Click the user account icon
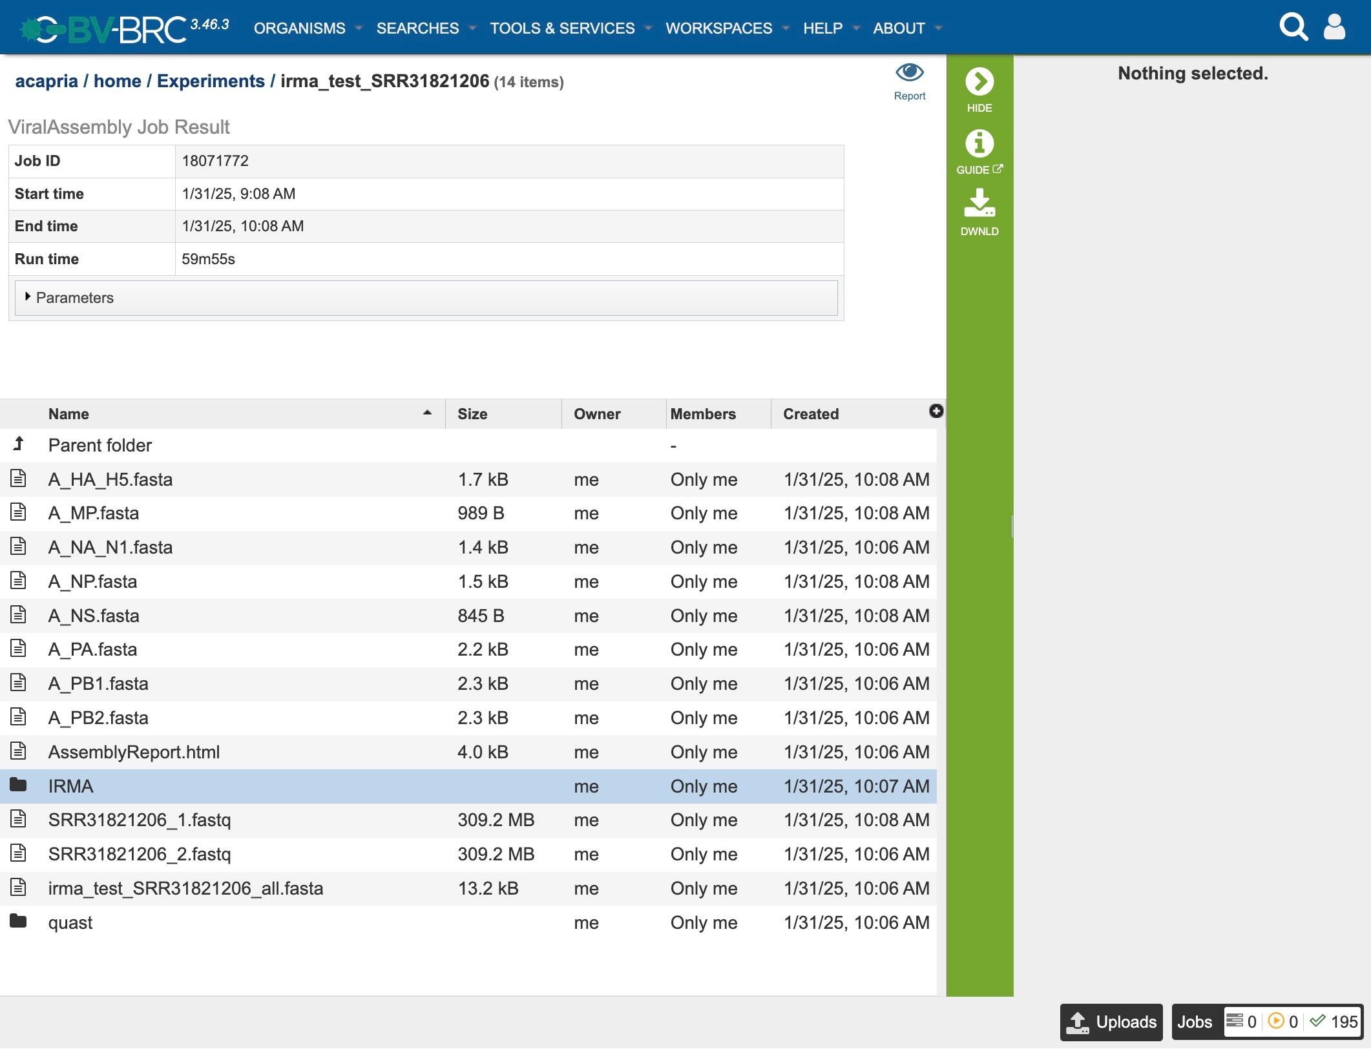The height and width of the screenshot is (1049, 1371). pyautogui.click(x=1334, y=27)
